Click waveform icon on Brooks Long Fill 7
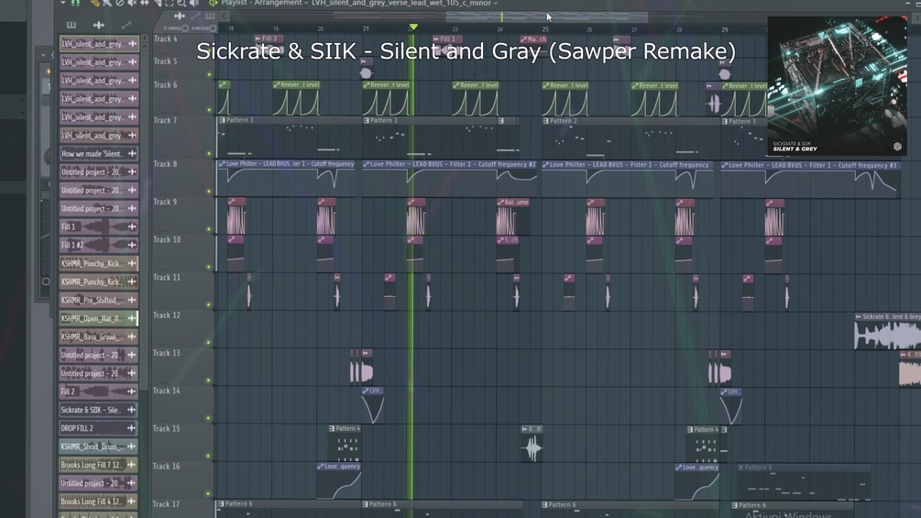The height and width of the screenshot is (518, 921). pyautogui.click(x=132, y=465)
